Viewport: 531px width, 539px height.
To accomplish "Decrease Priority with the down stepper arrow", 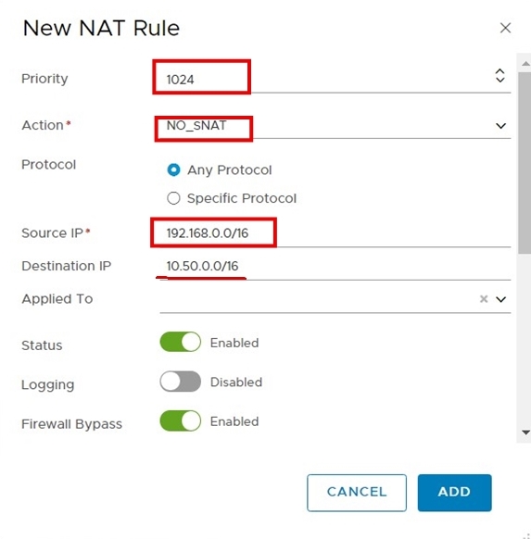I will pos(500,80).
